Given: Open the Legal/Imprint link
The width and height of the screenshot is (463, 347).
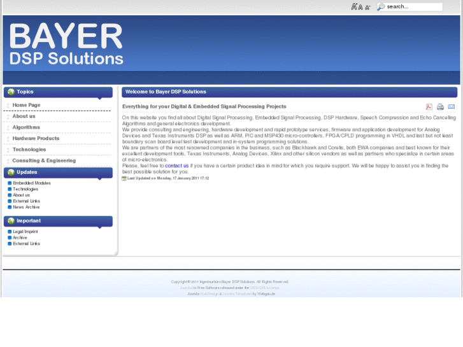Looking at the screenshot, I should point(25,232).
